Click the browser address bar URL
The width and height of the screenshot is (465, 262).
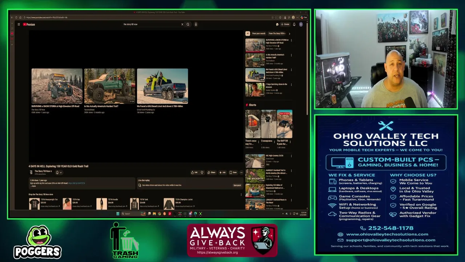(47, 17)
